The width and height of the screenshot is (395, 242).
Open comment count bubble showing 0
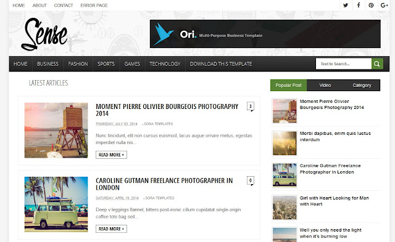(x=250, y=180)
